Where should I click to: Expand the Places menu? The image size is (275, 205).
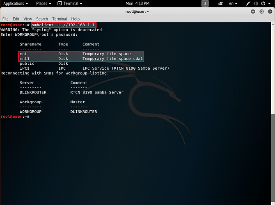click(x=44, y=3)
